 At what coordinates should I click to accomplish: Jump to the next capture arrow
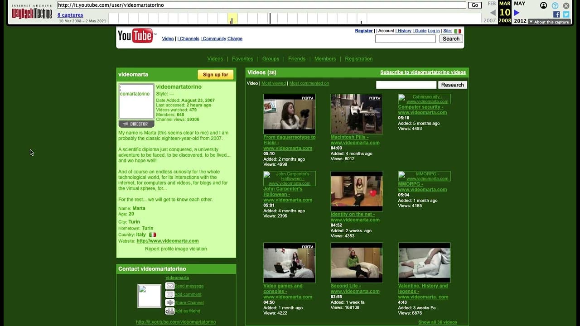click(517, 13)
